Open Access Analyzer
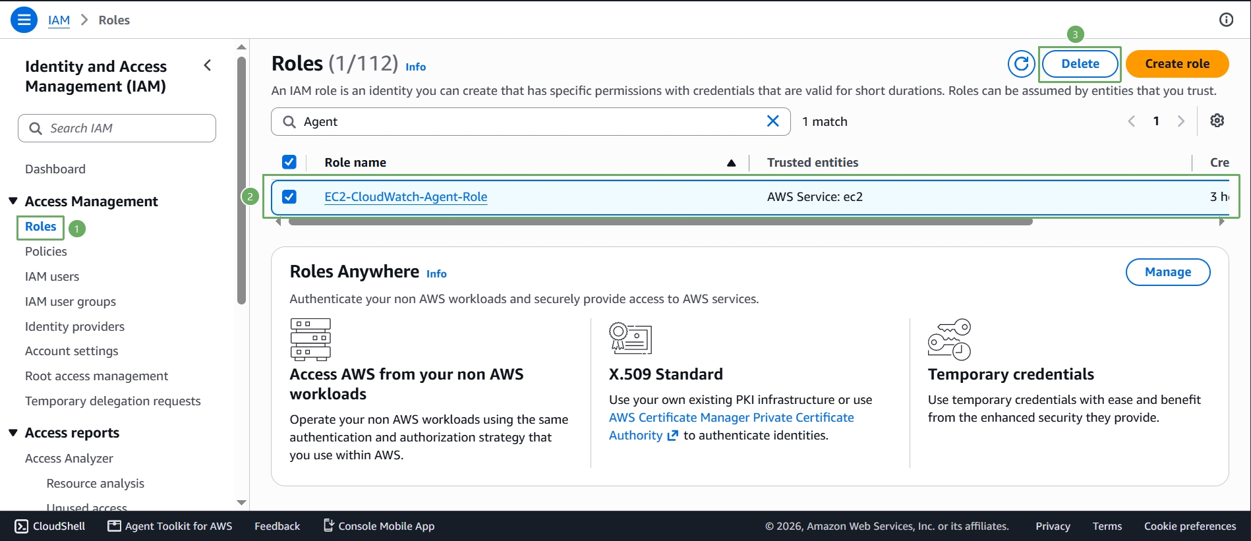This screenshot has width=1251, height=541. coord(69,459)
